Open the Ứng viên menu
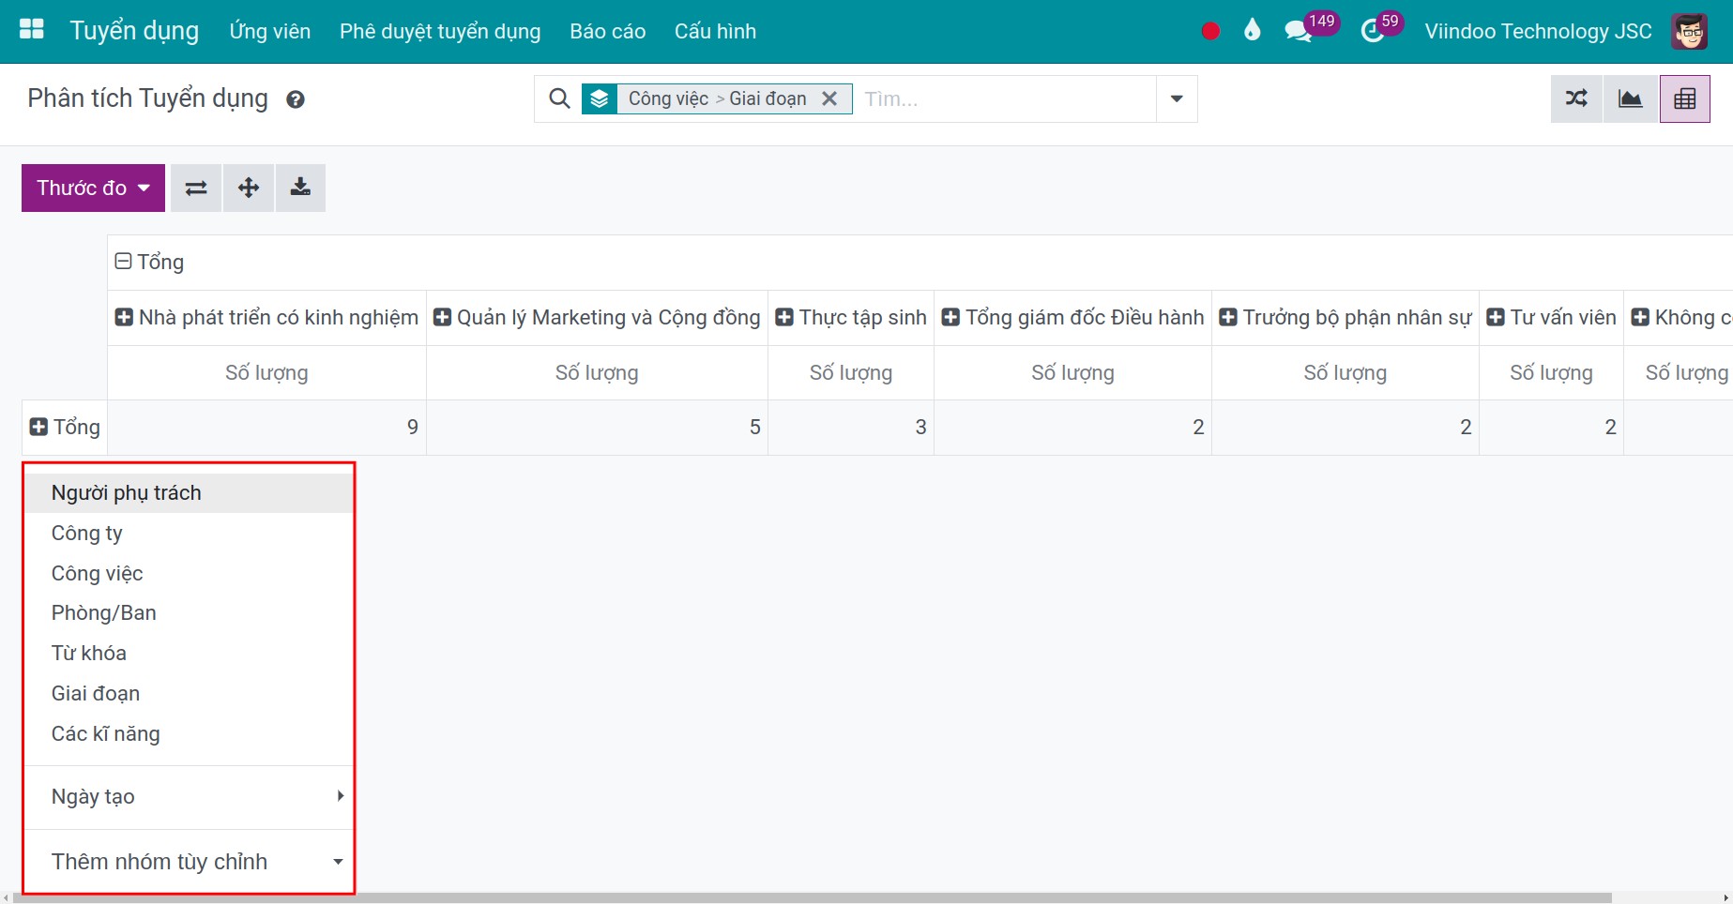1733x904 pixels. pyautogui.click(x=269, y=31)
